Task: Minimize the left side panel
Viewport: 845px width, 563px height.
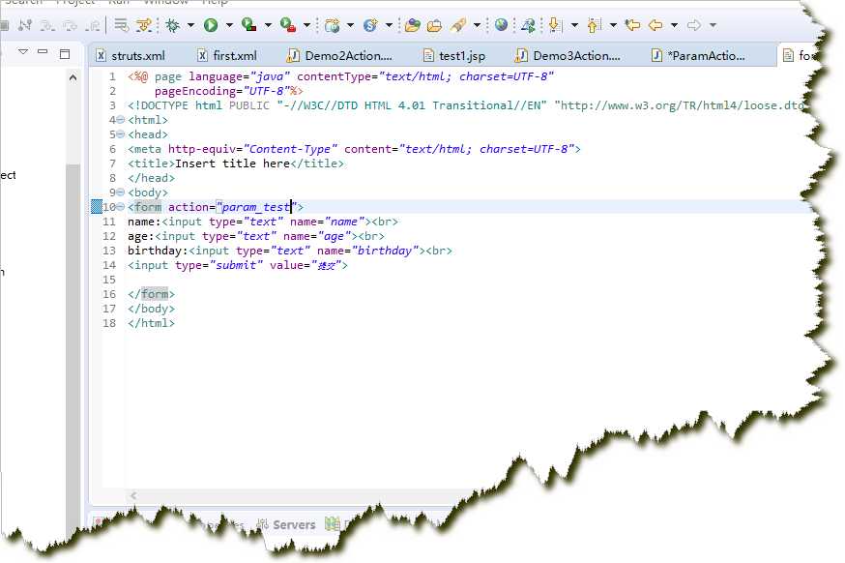Action: [44, 52]
